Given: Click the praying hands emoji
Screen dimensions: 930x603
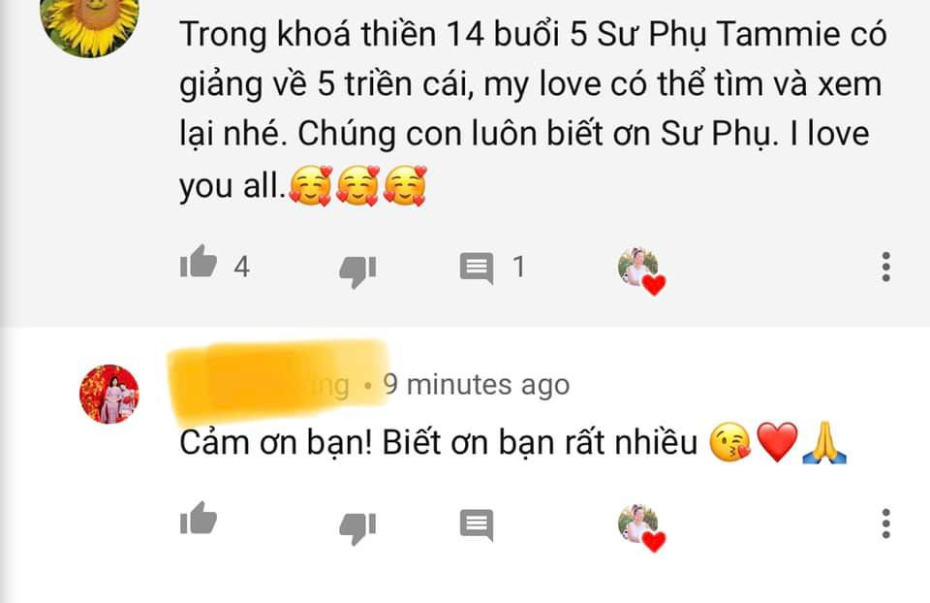Looking at the screenshot, I should (824, 443).
